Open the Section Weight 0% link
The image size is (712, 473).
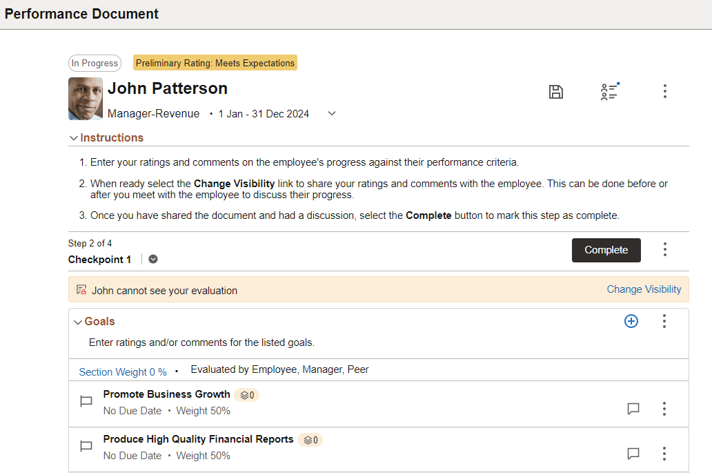click(x=122, y=371)
